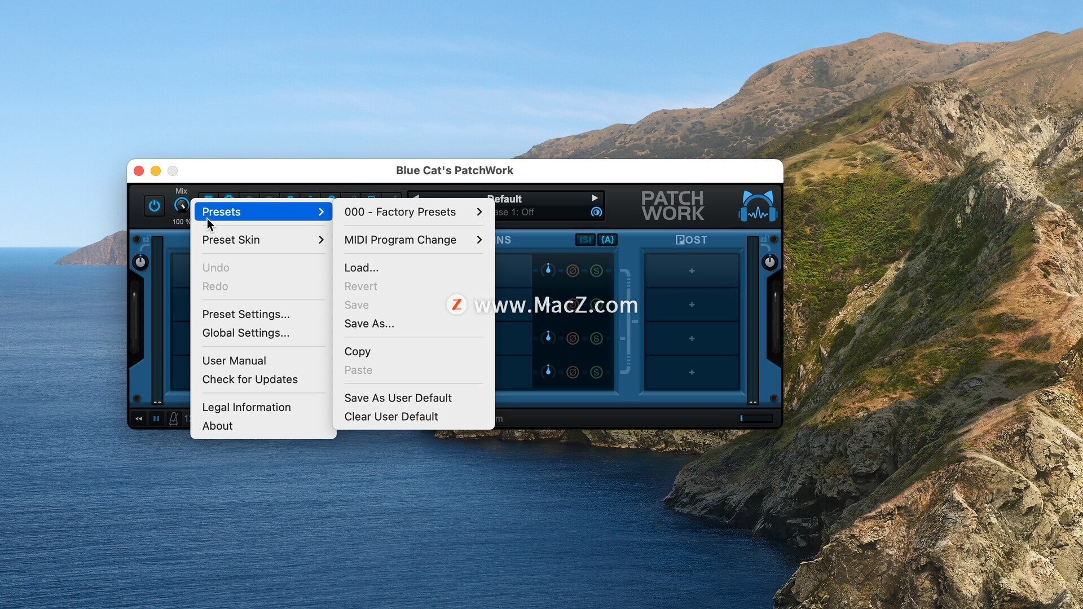The height and width of the screenshot is (609, 1083).
Task: Go to the next preset arrow
Action: 595,198
